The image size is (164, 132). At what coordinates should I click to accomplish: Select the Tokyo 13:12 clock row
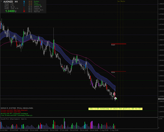pos(33,3)
